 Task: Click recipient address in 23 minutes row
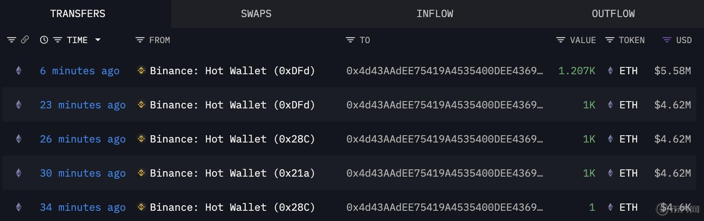[x=445, y=105]
